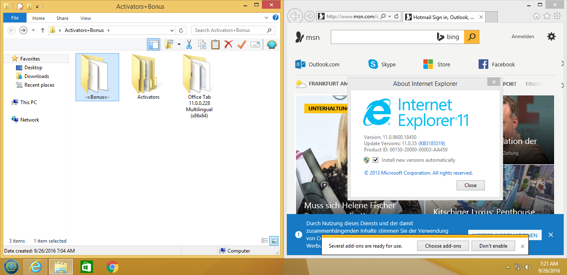This screenshot has height=275, width=567.
Task: Click the Bing search magnifier button
Action: [472, 37]
